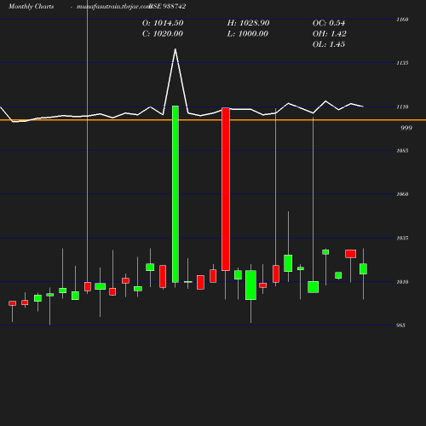Select the low value "L: 1000.00"
The width and height of the screenshot is (426, 426).
[248, 34]
